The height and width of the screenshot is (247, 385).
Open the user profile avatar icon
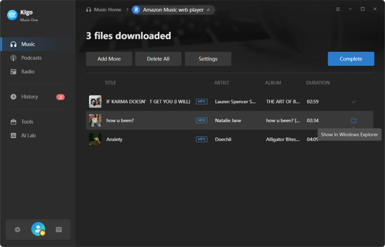point(38,229)
